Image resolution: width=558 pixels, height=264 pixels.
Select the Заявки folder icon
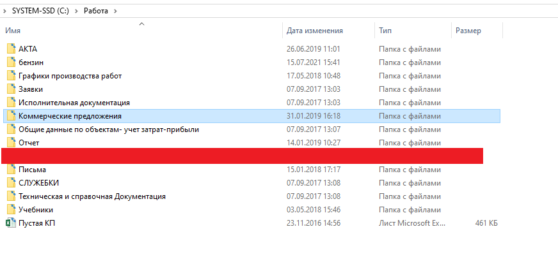pyautogui.click(x=10, y=89)
